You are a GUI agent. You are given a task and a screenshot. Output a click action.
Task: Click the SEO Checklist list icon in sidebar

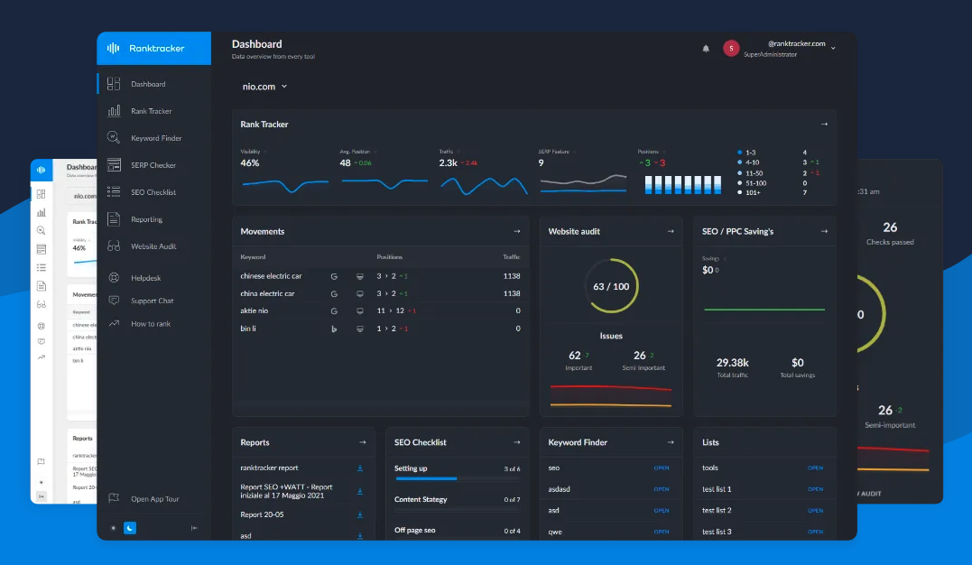tap(114, 191)
